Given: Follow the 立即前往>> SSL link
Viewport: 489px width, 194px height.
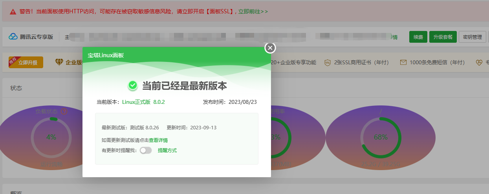Looking at the screenshot, I should point(253,11).
